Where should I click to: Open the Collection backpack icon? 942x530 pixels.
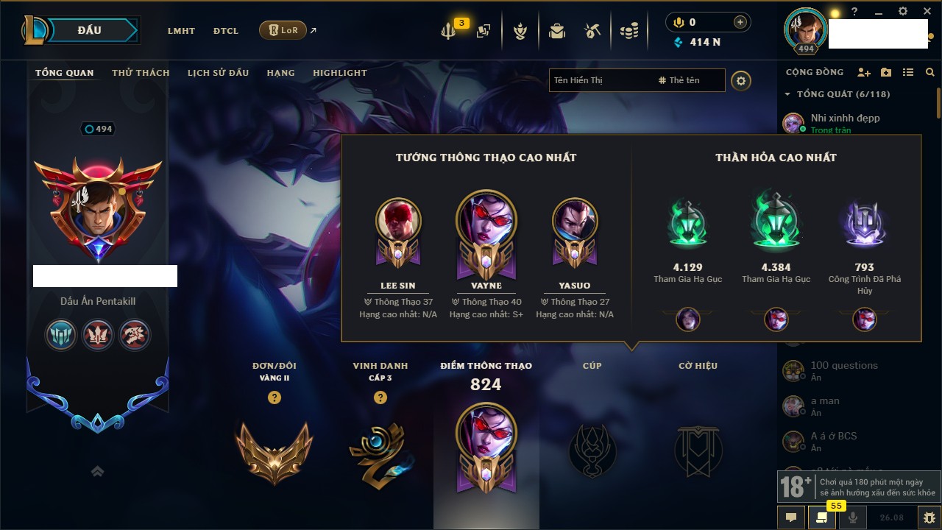[557, 31]
